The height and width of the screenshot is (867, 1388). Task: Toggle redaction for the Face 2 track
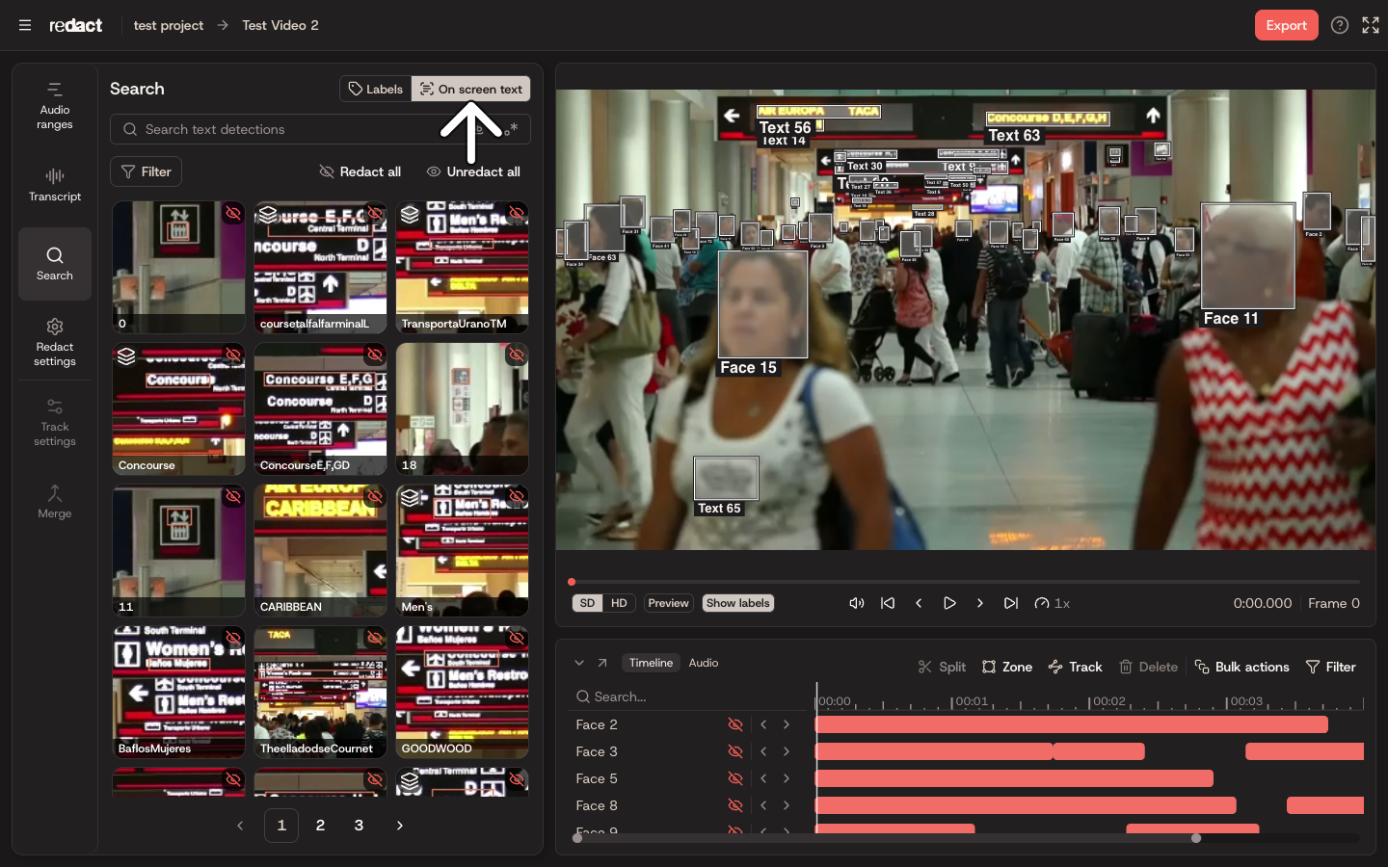click(735, 724)
